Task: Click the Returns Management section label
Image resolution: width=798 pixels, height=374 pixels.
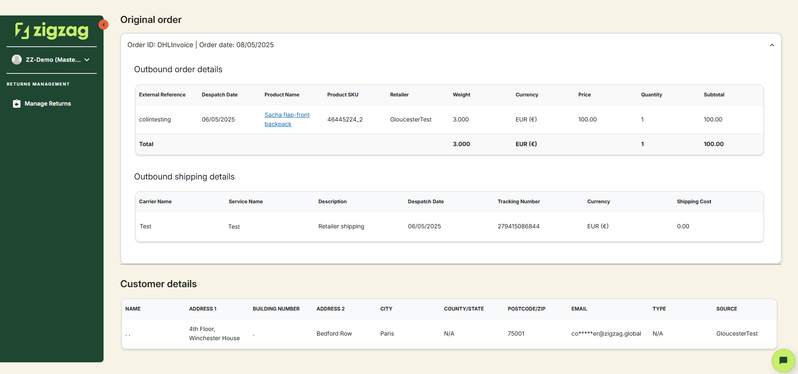Action: [x=38, y=84]
